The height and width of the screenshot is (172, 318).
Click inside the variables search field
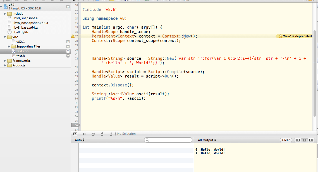pyautogui.click(x=168, y=140)
